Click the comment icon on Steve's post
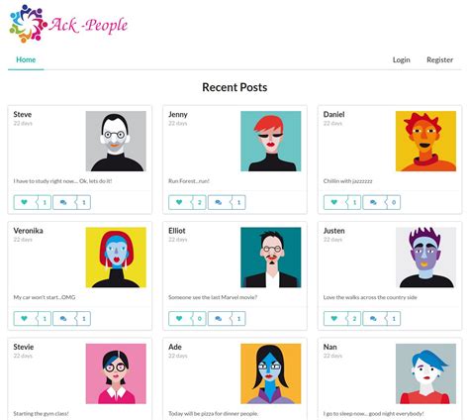This screenshot has width=469, height=420. (63, 202)
